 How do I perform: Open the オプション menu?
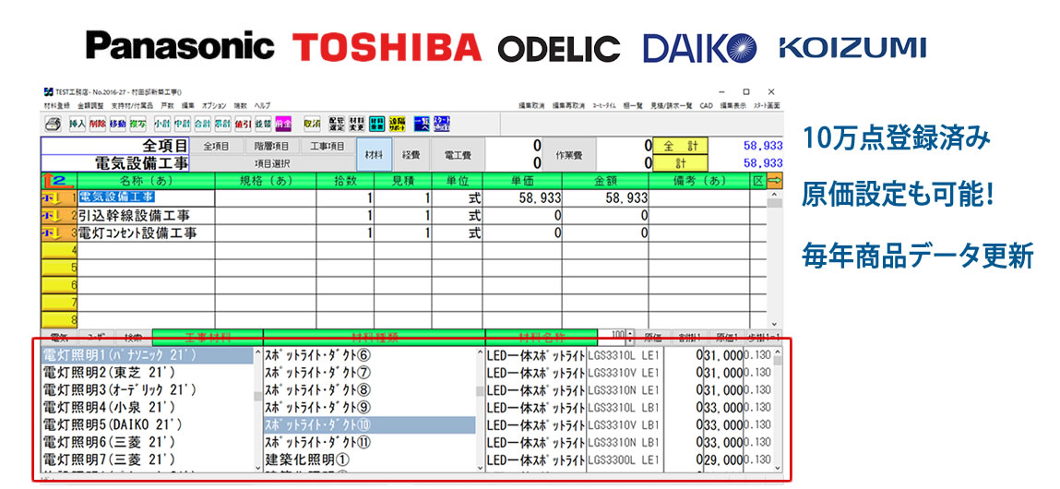[214, 106]
